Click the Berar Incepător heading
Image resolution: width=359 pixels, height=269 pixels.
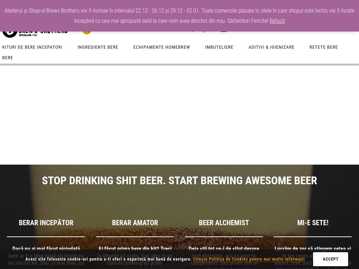pos(46,223)
